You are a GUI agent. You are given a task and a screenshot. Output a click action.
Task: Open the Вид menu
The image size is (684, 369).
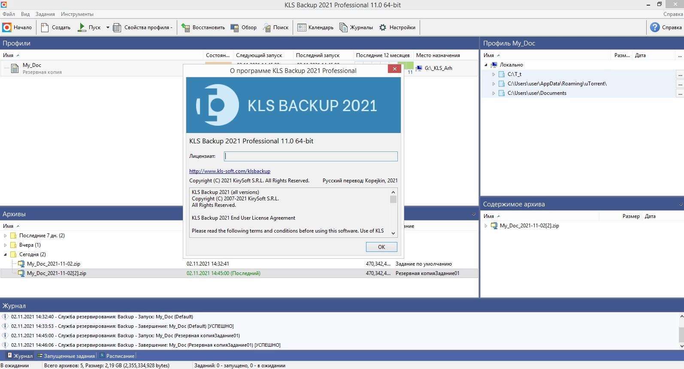[25, 14]
